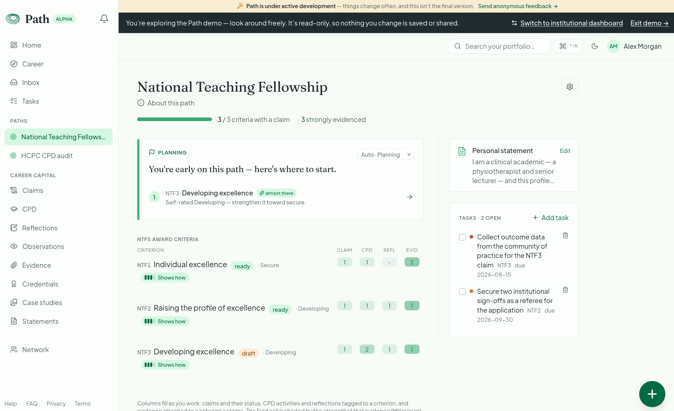Click NTF3 CPD cell showing 2

(x=367, y=349)
